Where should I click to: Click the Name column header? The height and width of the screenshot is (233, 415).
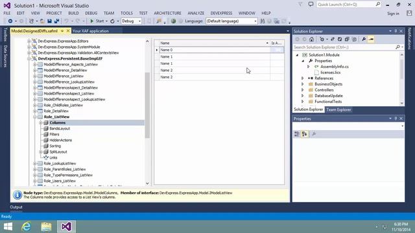[x=214, y=43]
